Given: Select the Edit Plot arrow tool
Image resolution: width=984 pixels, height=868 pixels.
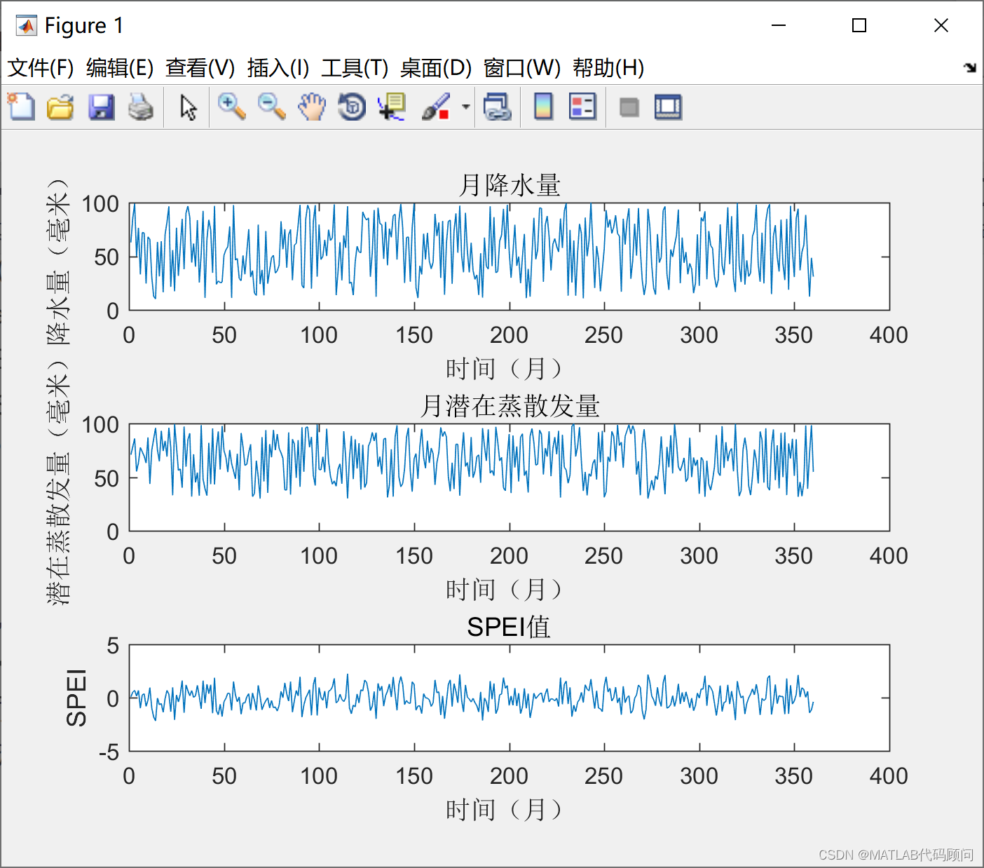Looking at the screenshot, I should click(188, 107).
